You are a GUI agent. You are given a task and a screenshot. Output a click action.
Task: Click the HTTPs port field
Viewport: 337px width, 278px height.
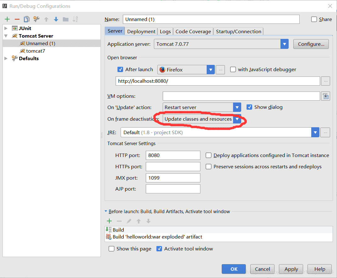(x=173, y=166)
